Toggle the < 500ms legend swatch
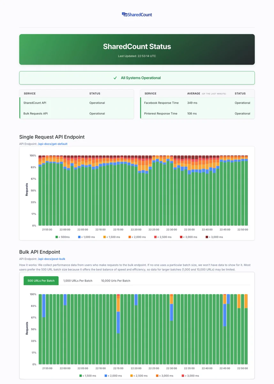The height and width of the screenshot is (384, 274). pyautogui.click(x=57, y=237)
